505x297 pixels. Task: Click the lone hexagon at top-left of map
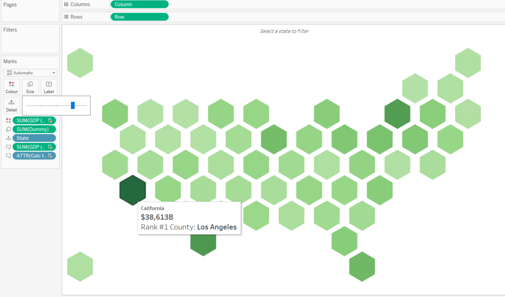80,63
